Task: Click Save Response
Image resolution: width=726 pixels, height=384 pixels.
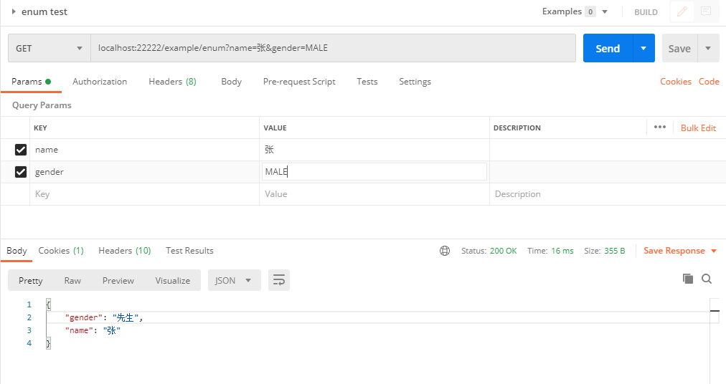Action: 674,251
